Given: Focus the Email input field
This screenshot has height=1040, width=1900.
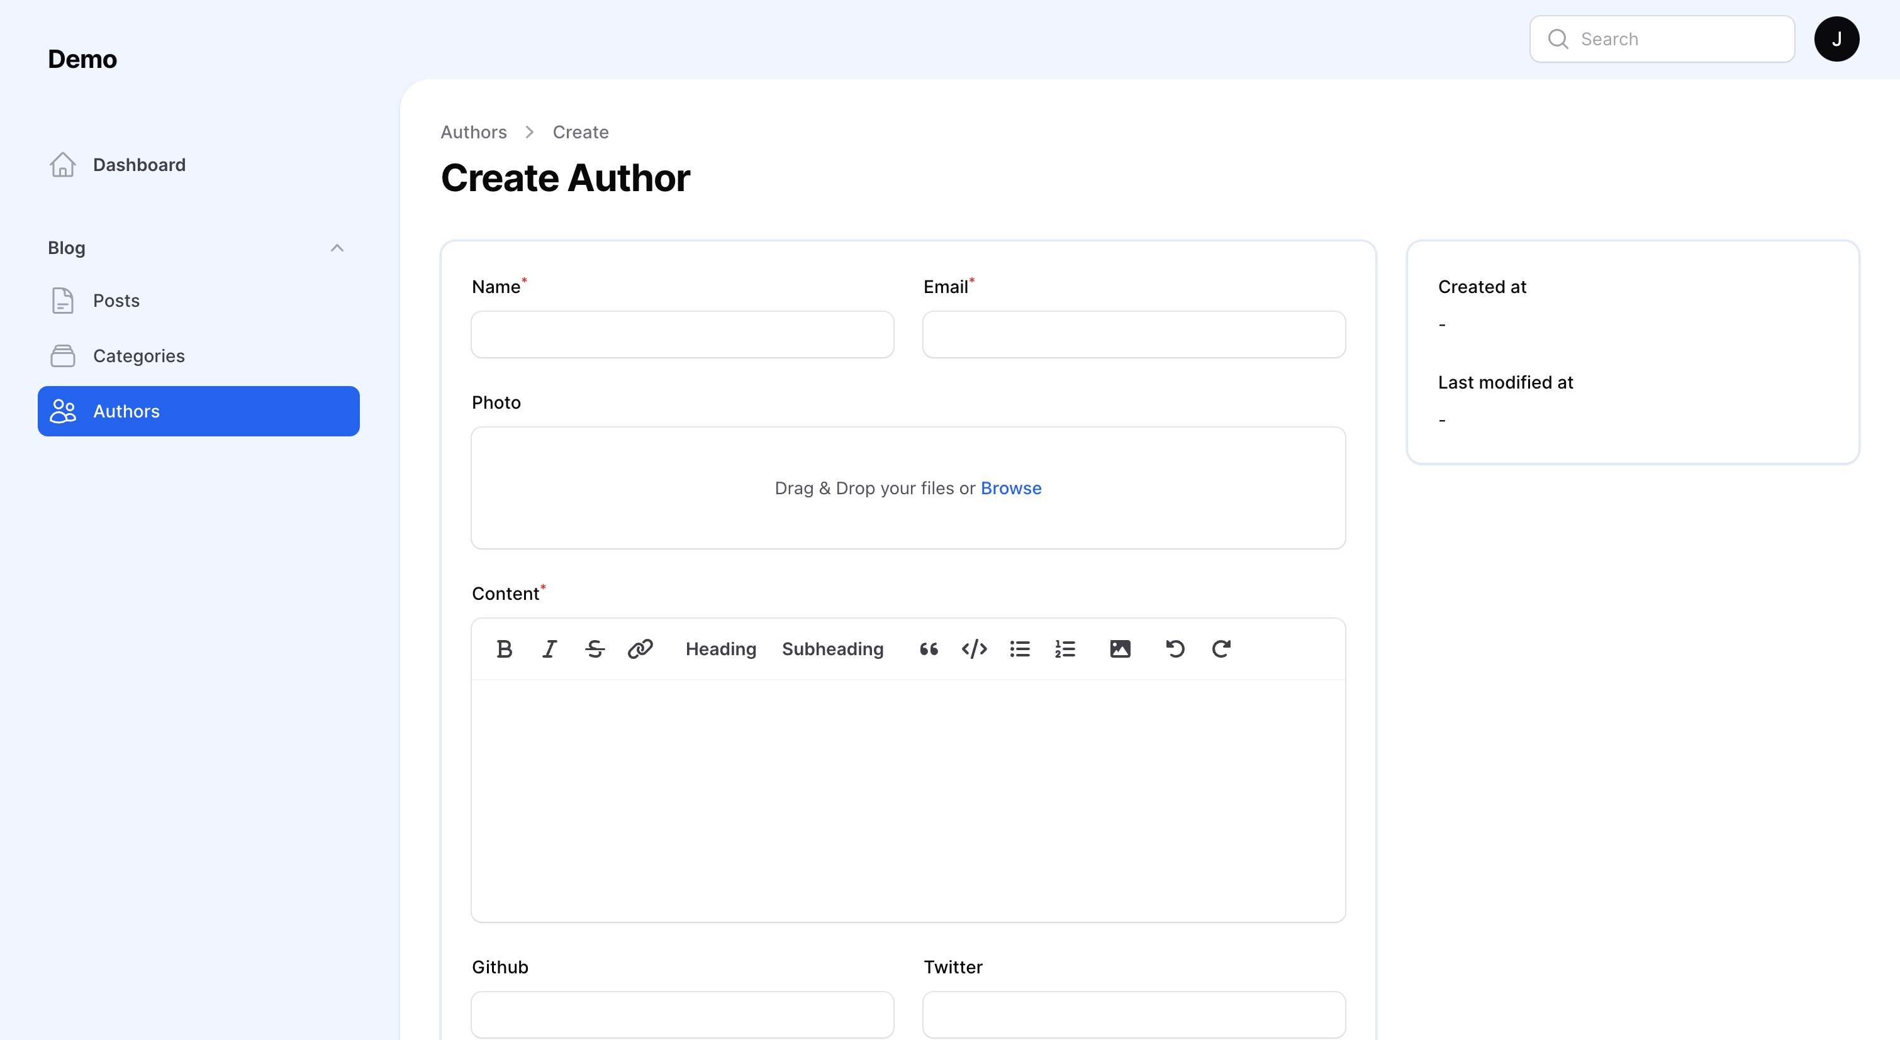Looking at the screenshot, I should (1134, 335).
